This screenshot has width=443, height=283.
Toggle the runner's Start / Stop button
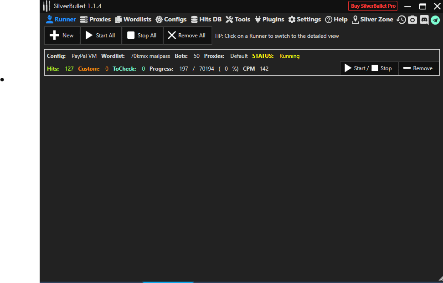pyautogui.click(x=369, y=68)
